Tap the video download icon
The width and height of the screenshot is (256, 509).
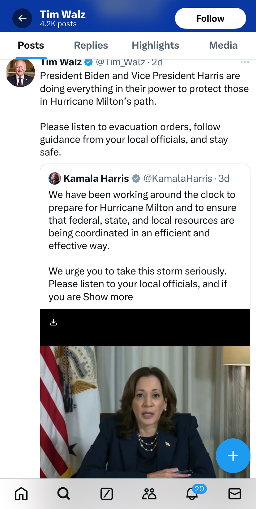[x=53, y=322]
